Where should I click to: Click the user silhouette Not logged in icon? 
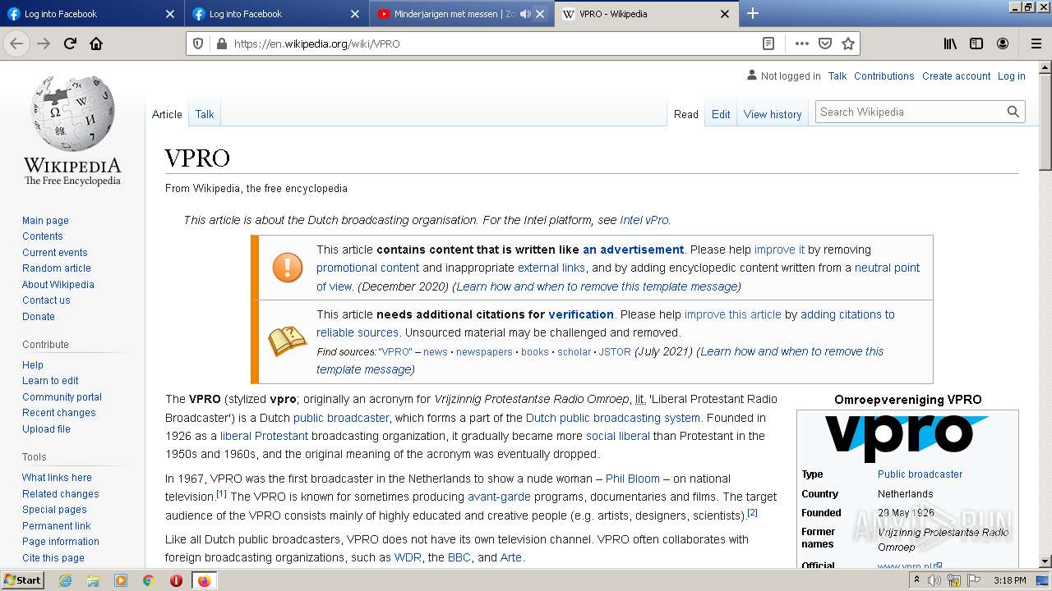pos(751,75)
